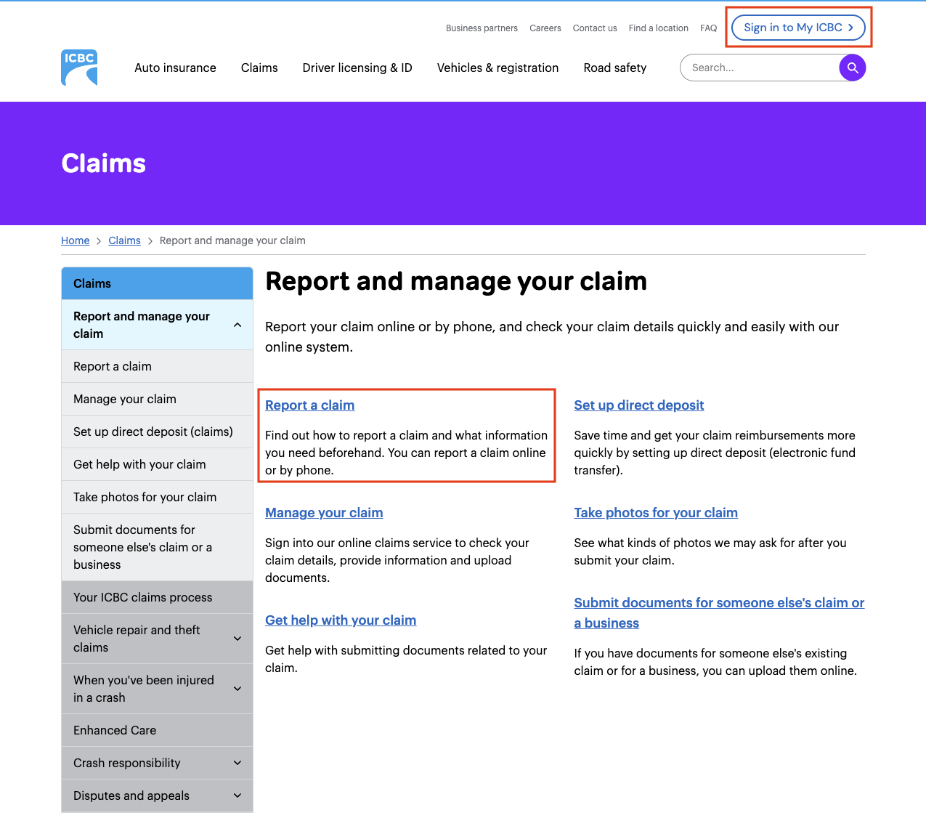Open the Report a claim link

pyautogui.click(x=309, y=405)
